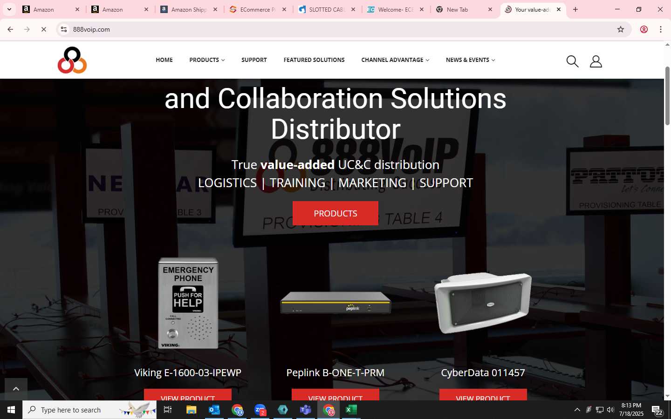Screen dimensions: 671x419
Task: Open the Chrome three-dot menu
Action: click(661, 29)
